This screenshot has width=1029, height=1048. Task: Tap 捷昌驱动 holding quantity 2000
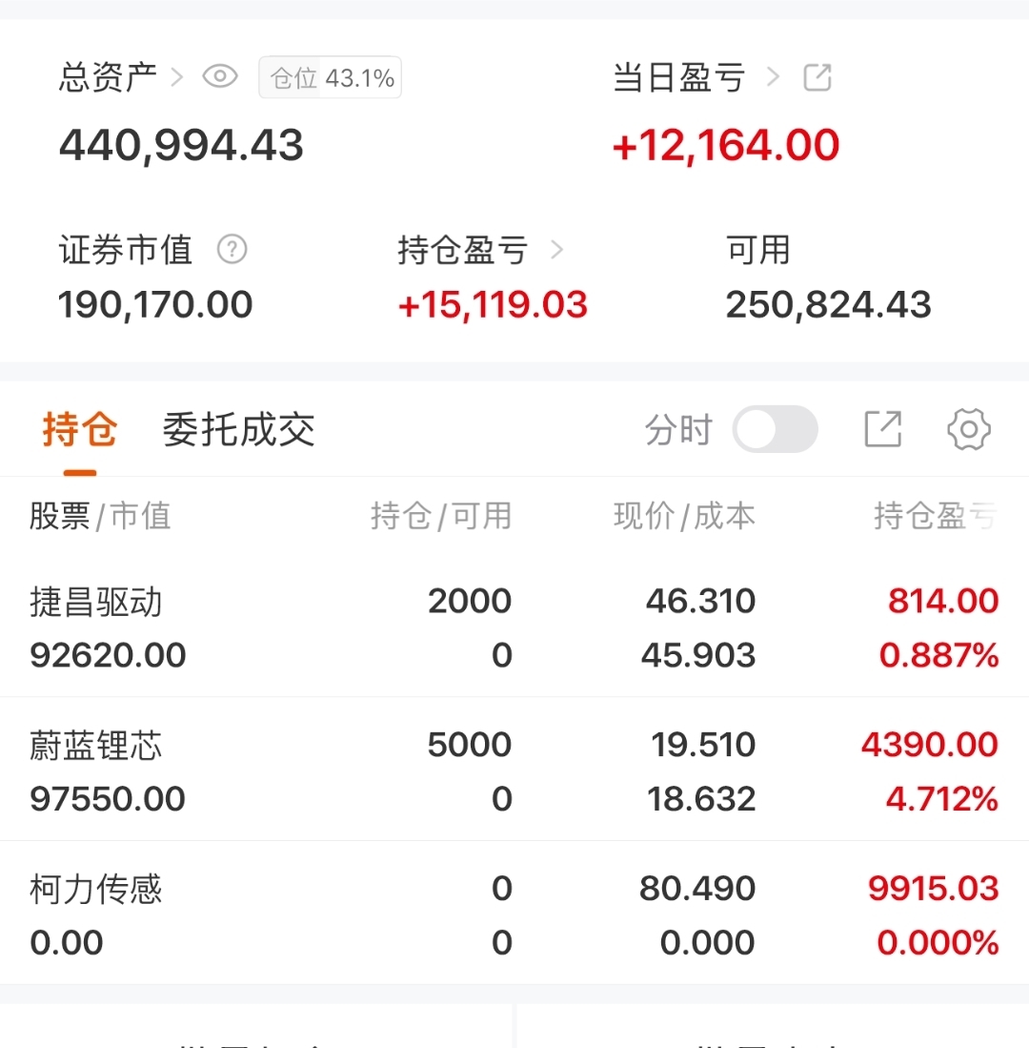470,601
